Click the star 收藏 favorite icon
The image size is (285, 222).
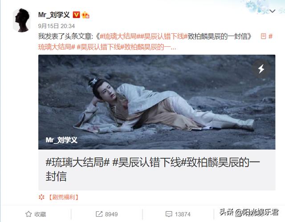tap(28, 214)
